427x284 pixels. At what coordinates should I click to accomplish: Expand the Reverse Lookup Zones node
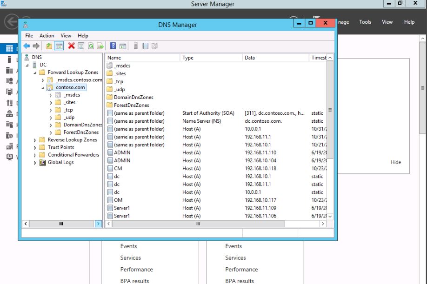pyautogui.click(x=35, y=140)
